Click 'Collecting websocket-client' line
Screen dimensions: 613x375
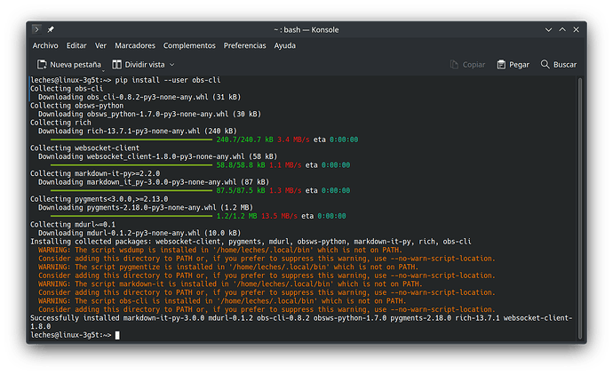(x=84, y=148)
